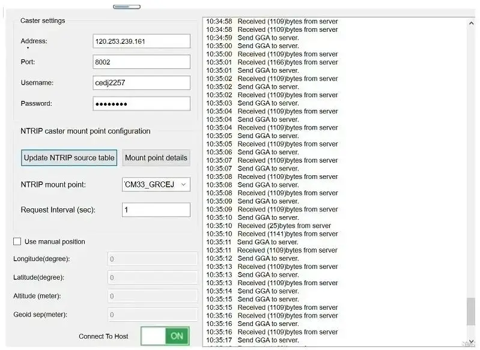The image size is (480, 350).
Task: Select the log line Received (1166)bytes
Action: tap(287, 62)
